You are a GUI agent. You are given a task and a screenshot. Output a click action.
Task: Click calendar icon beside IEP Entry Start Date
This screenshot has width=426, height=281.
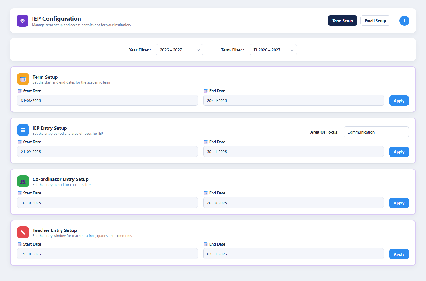click(x=20, y=142)
